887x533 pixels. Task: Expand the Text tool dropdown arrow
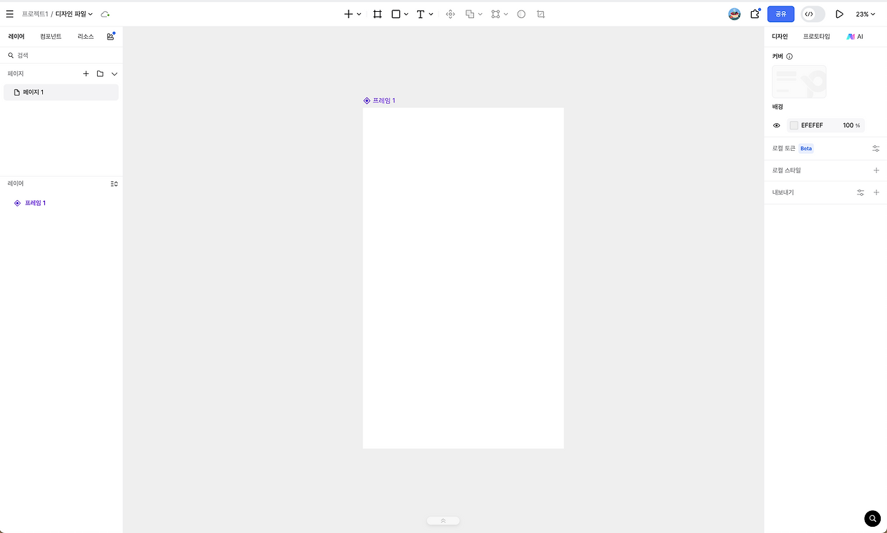[431, 14]
